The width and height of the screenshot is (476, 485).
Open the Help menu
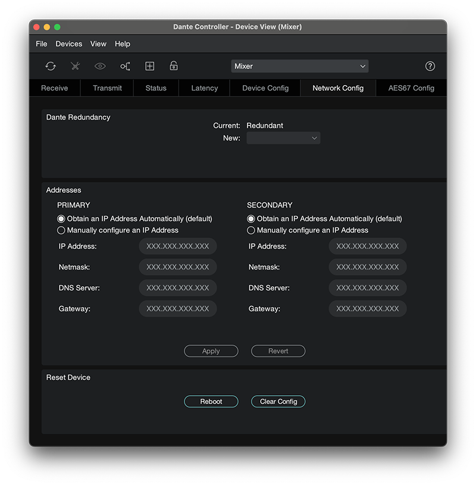click(123, 44)
